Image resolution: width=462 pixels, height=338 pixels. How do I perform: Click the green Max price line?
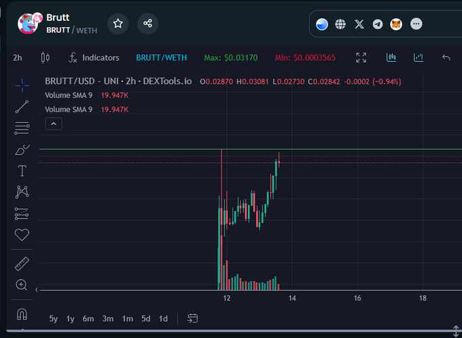[x=251, y=149]
